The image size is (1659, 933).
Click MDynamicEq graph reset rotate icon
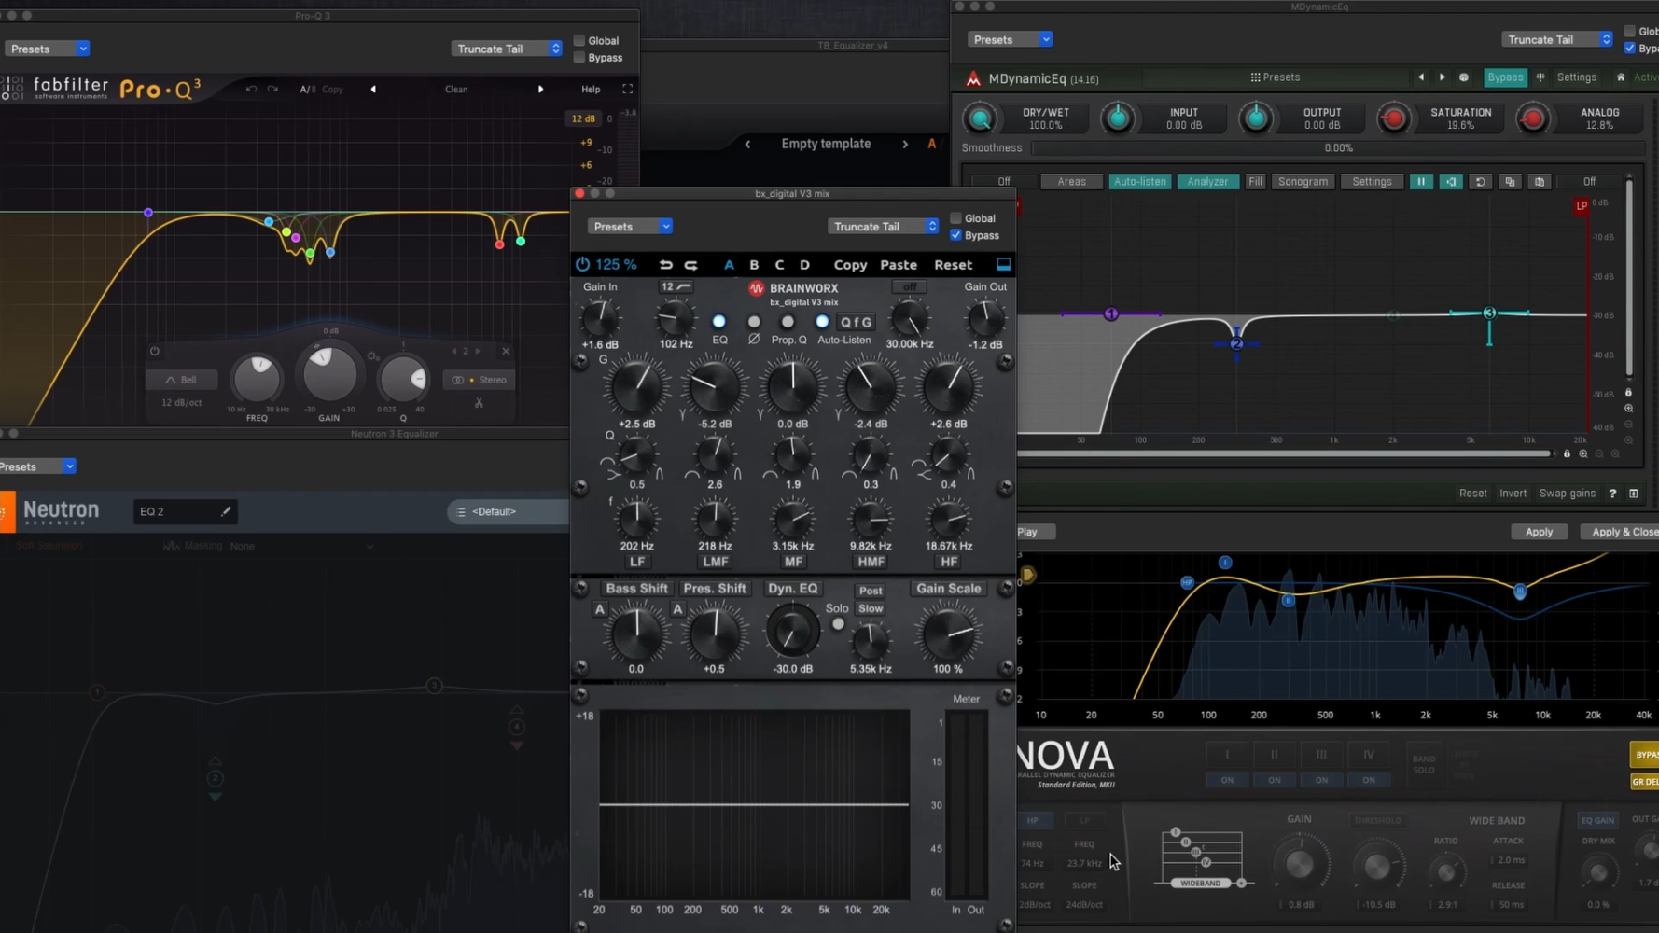(x=1480, y=182)
